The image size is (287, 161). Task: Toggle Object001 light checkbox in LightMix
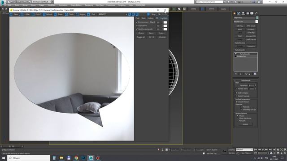tap(137, 26)
